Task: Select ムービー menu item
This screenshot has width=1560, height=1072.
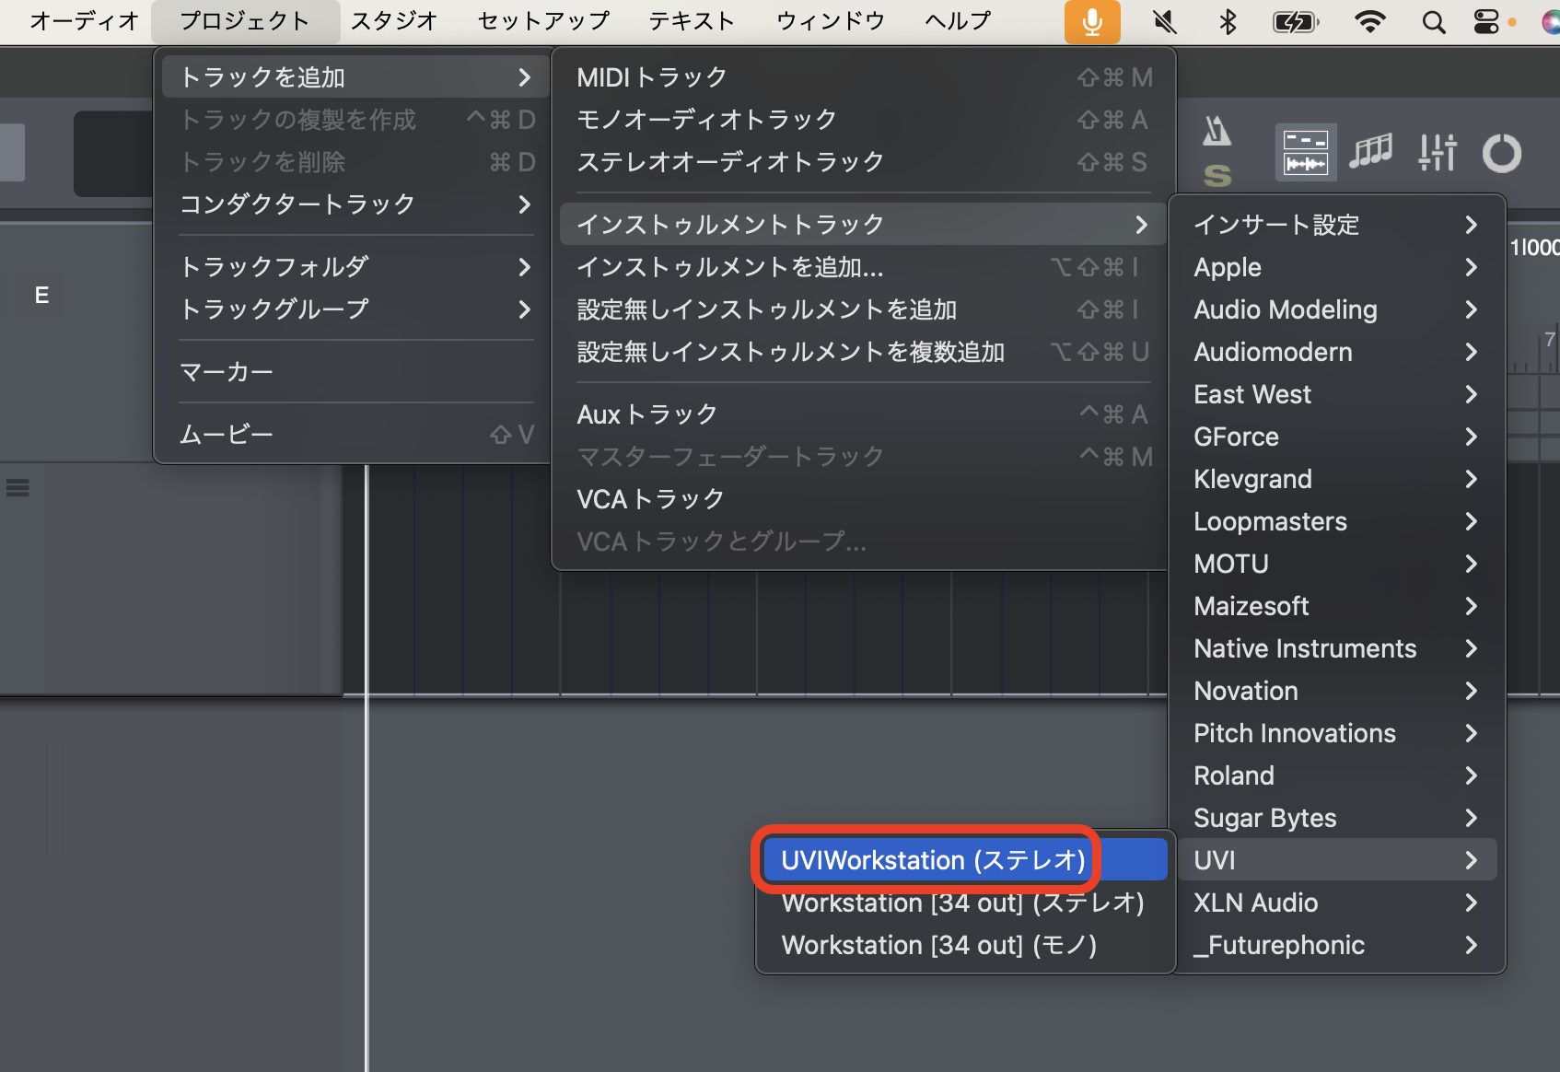Action: coord(355,435)
